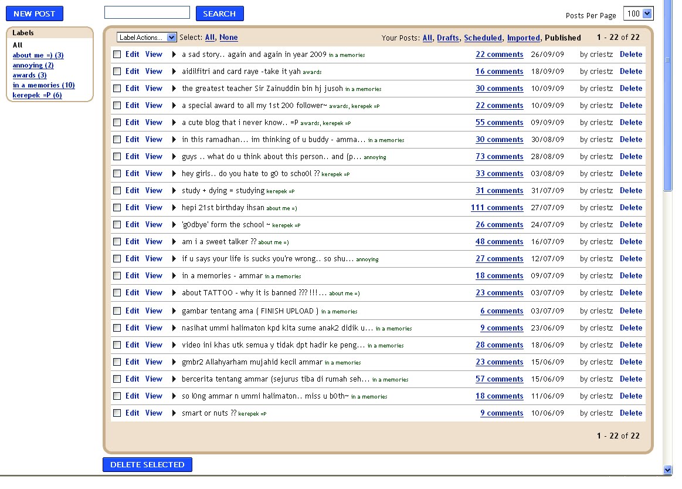
Task: Expand the 'a sad story' post details triangle
Action: pos(174,55)
